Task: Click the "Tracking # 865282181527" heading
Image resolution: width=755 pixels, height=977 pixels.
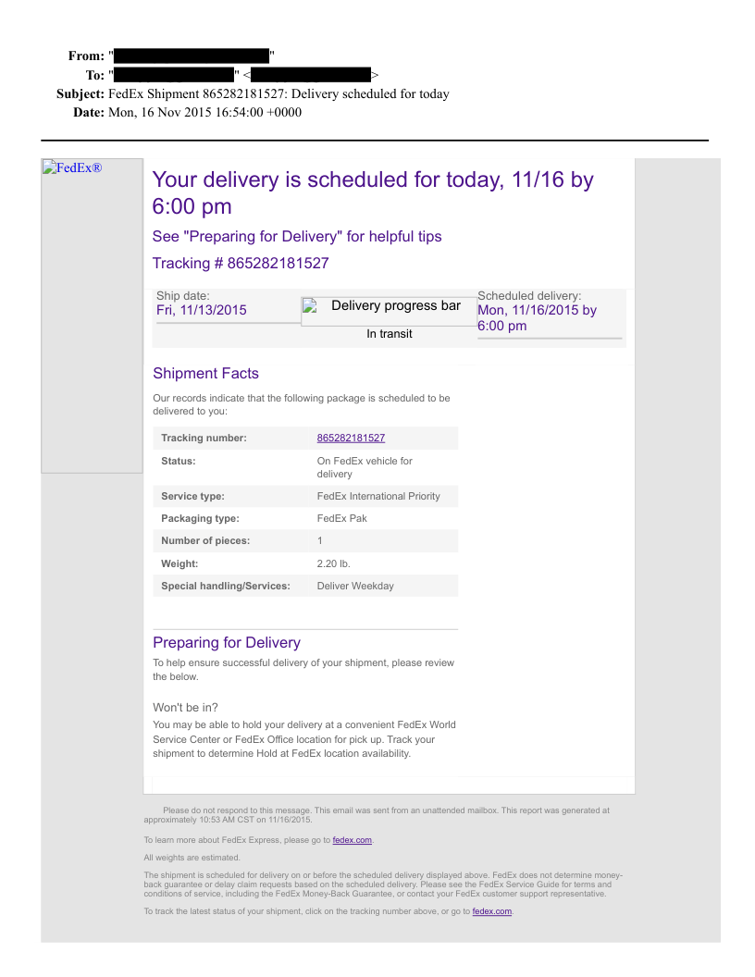Action: pos(241,264)
